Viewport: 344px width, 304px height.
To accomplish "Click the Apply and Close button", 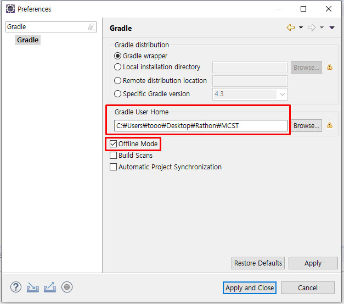I will coord(250,288).
